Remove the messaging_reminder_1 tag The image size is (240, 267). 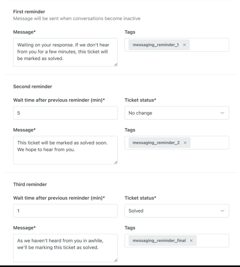tap(184, 45)
